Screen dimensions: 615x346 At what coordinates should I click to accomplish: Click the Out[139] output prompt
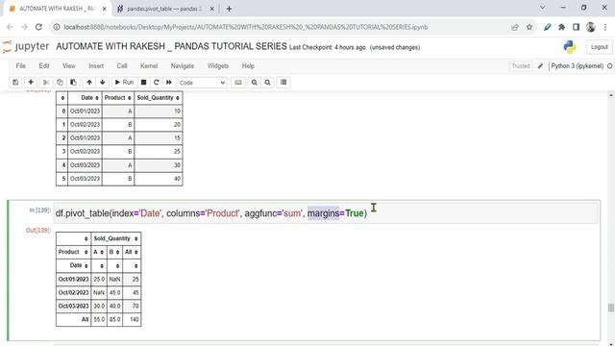pos(38,231)
